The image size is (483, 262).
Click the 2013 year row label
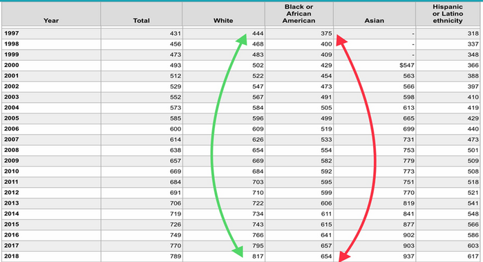(x=11, y=203)
